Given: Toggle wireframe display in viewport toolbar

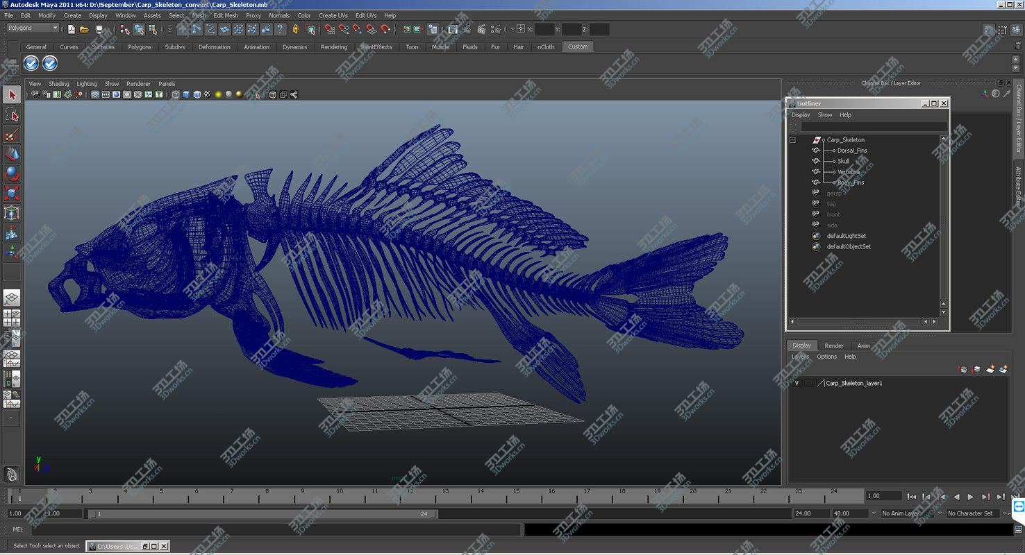Looking at the screenshot, I should 176,95.
